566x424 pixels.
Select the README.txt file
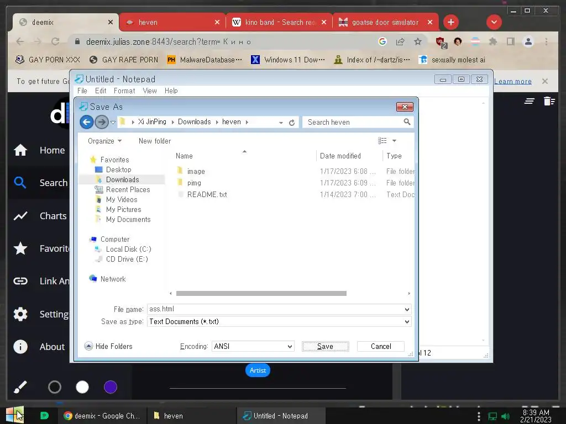tap(207, 195)
